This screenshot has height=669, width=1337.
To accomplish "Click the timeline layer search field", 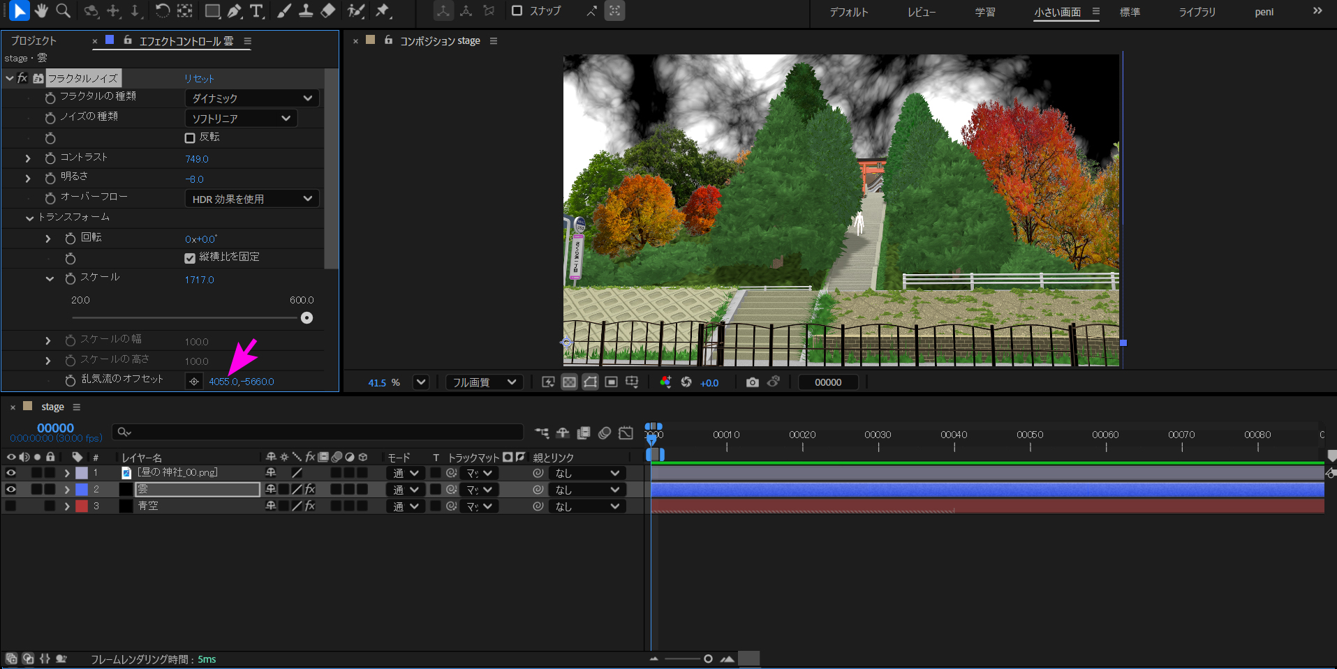I will tap(318, 433).
